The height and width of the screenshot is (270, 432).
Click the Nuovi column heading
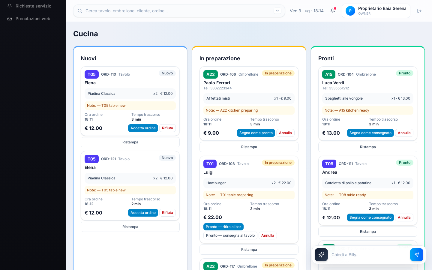(x=88, y=58)
